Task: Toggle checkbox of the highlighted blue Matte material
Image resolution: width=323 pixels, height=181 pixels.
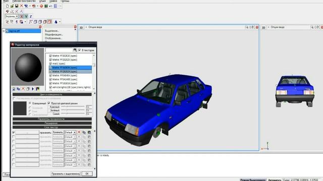Action: point(50,67)
